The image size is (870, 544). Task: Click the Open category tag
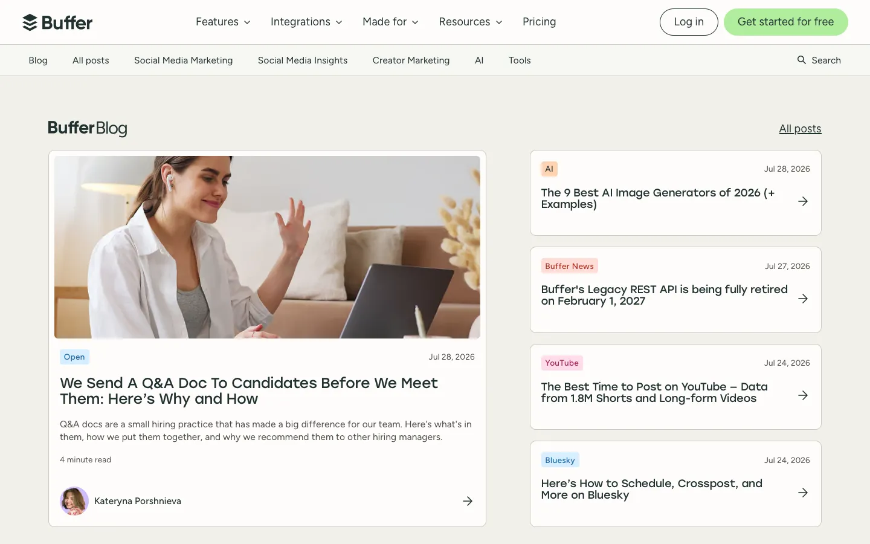74,357
